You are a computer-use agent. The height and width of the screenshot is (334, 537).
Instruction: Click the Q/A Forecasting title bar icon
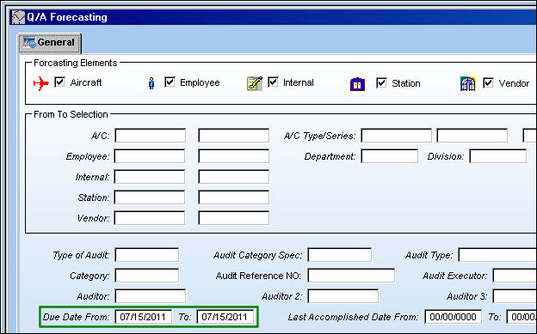18,17
